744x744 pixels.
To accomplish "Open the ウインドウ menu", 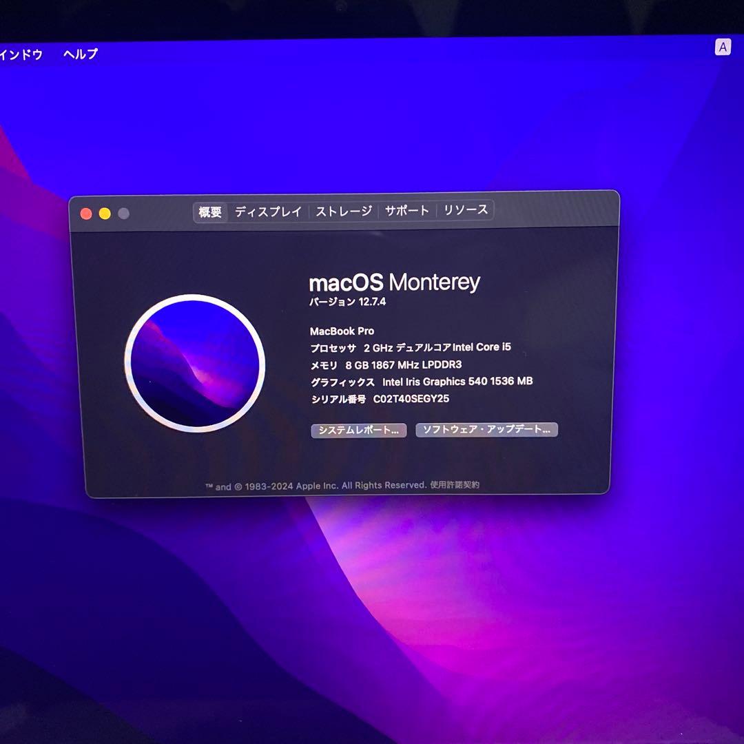I will [x=21, y=53].
